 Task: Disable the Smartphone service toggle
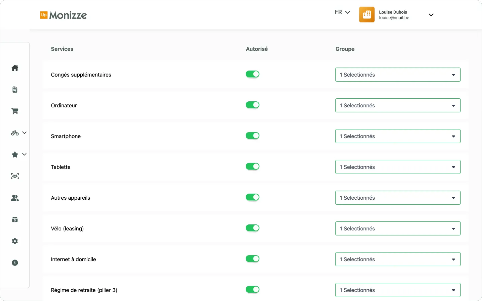coord(253,135)
